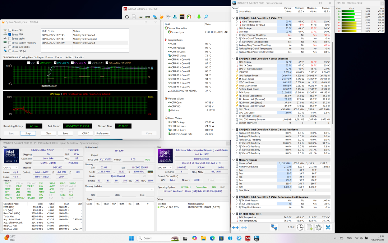
Task: Click the user profile icon in AIDA64 toolbar
Action: pyautogui.click(x=175, y=17)
